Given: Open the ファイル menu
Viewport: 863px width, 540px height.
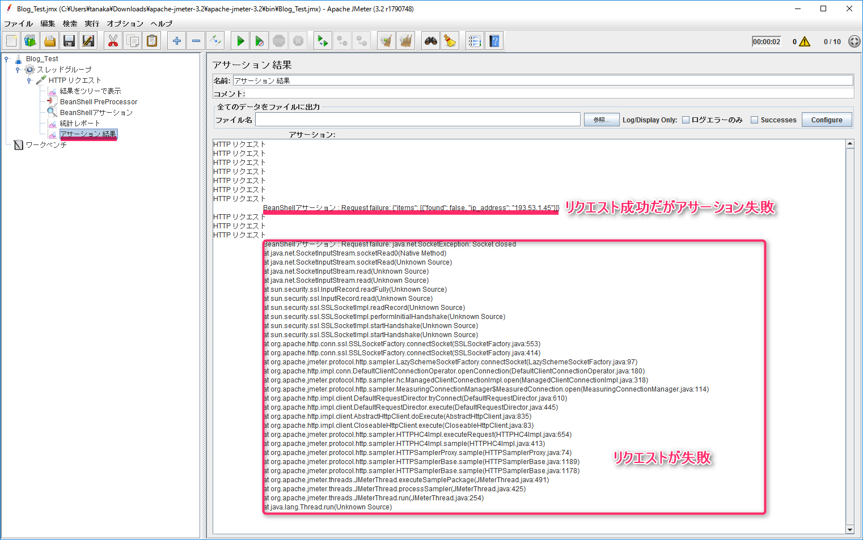Looking at the screenshot, I should tap(19, 24).
